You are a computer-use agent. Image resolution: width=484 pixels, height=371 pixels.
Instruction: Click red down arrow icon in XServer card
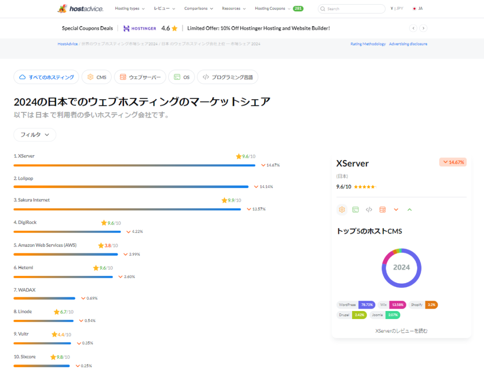point(396,210)
